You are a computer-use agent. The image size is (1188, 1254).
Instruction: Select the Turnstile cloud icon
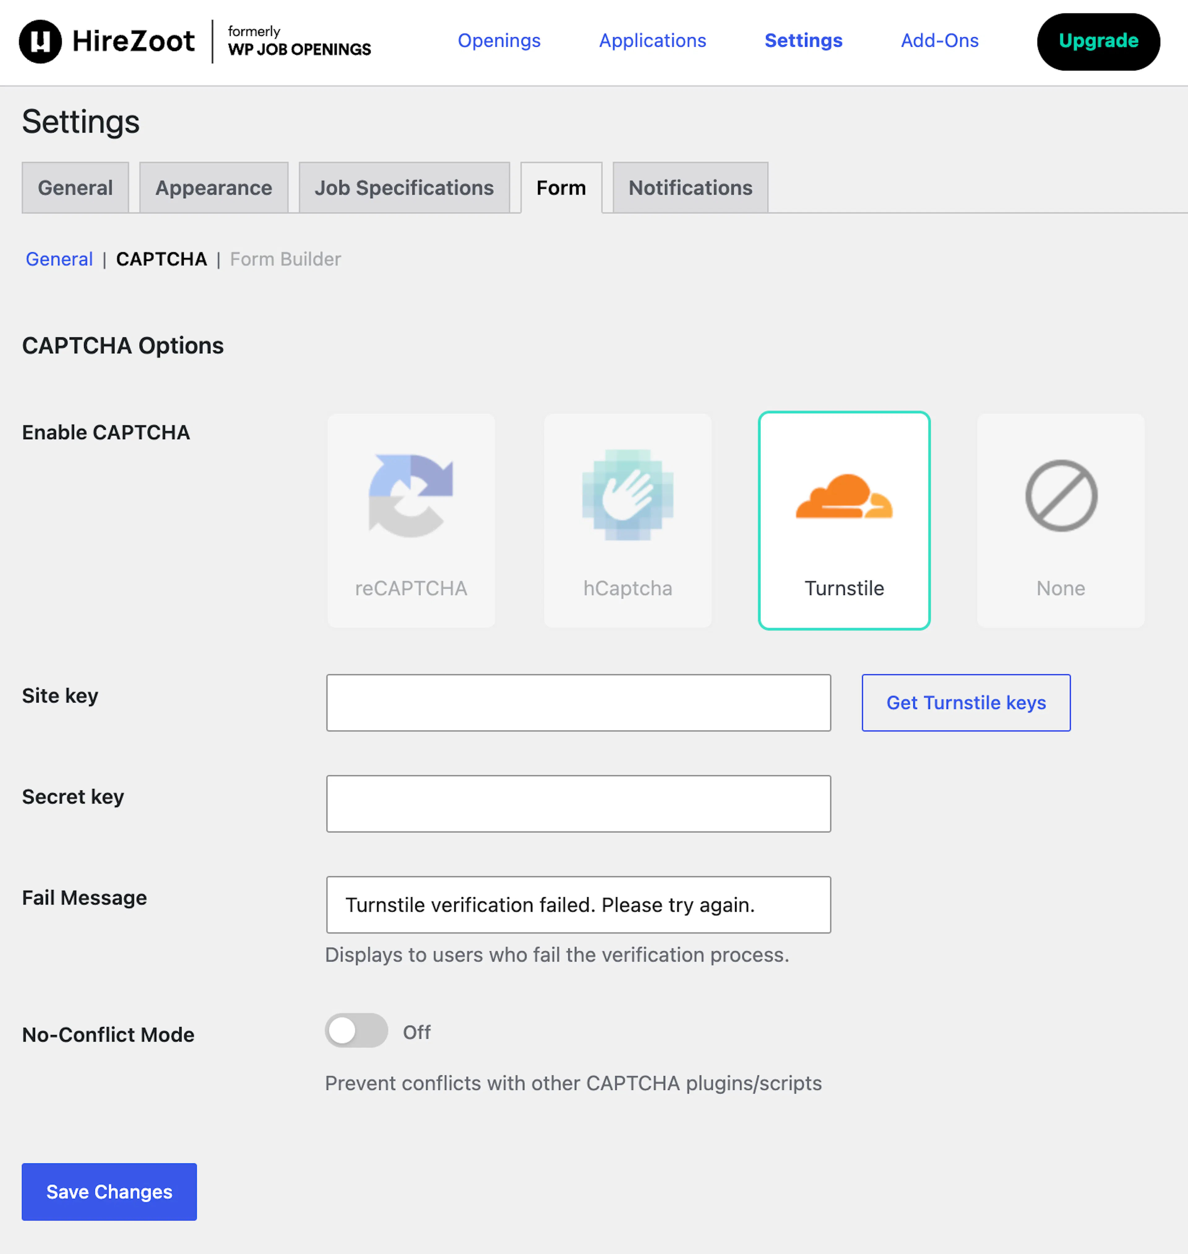click(x=844, y=496)
